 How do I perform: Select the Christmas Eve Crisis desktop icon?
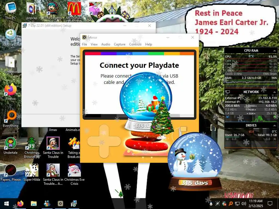(74, 174)
